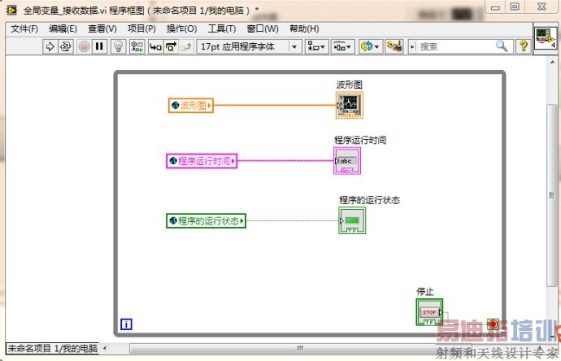
Task: Click the 程序运行时间 indicator label
Action: tap(360, 140)
